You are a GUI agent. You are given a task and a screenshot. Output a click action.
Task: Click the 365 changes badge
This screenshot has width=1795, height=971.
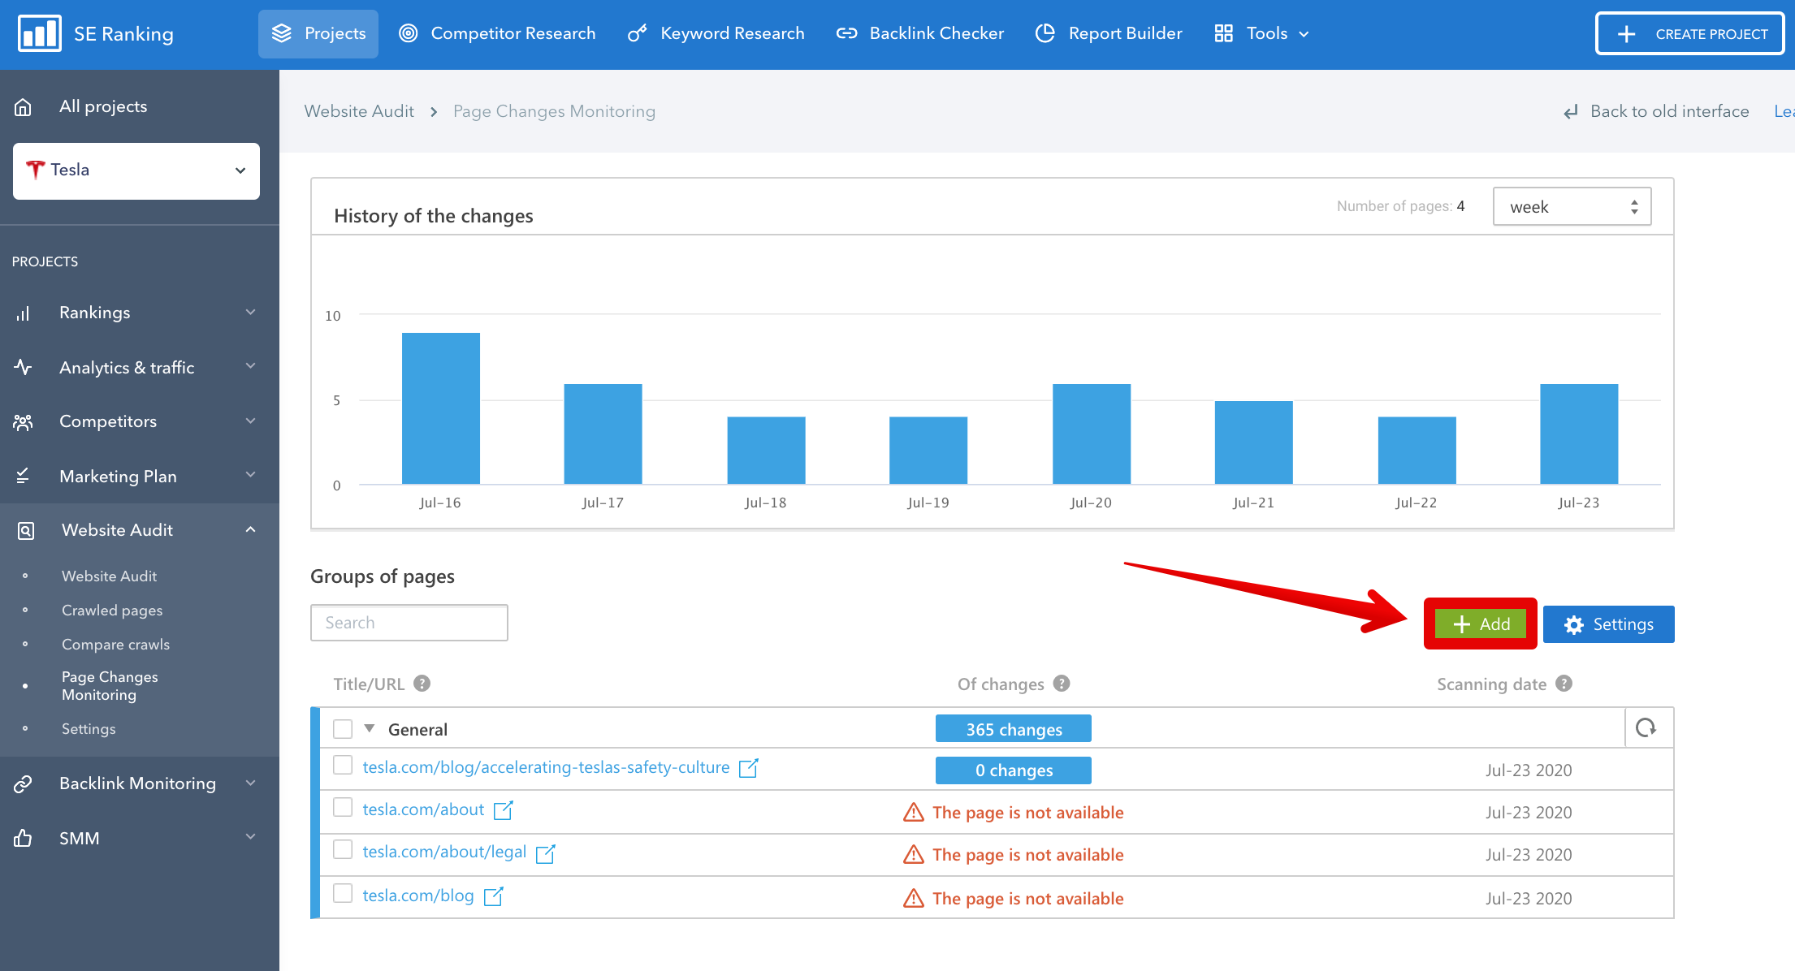tap(1014, 729)
